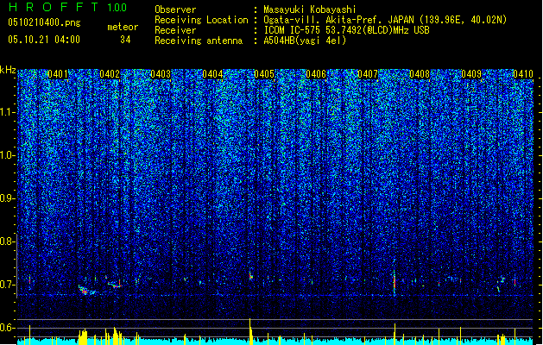Click the 0.6 kHz axis label
The height and width of the screenshot is (345, 543).
[x=7, y=328]
